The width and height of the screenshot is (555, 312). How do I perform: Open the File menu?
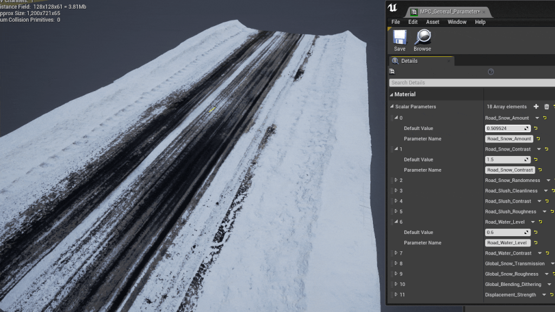coord(395,22)
